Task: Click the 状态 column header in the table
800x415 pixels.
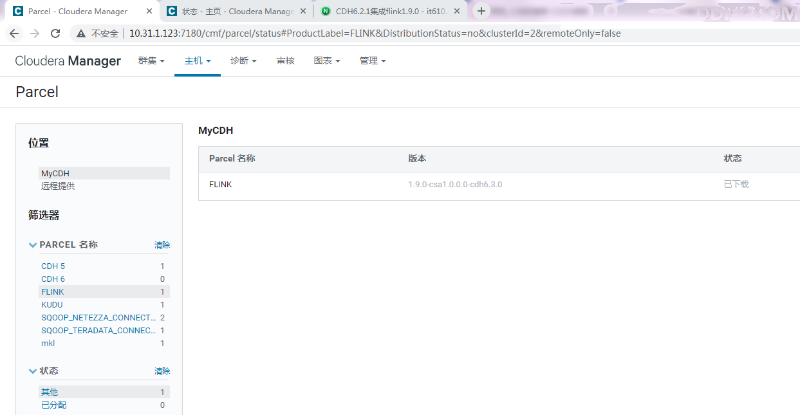Action: [x=732, y=158]
